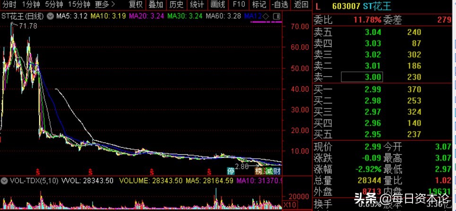Screen dimensions: 456x211
Task: Click the 减 holdings reduction badge
Action: tap(268, 170)
